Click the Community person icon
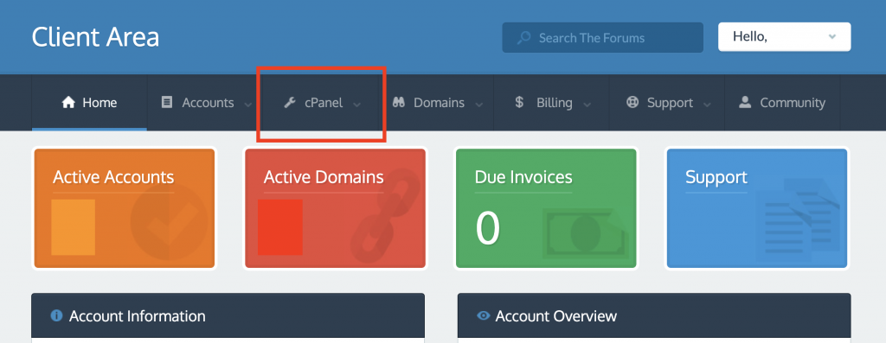Viewport: 886px width, 343px height. point(745,102)
